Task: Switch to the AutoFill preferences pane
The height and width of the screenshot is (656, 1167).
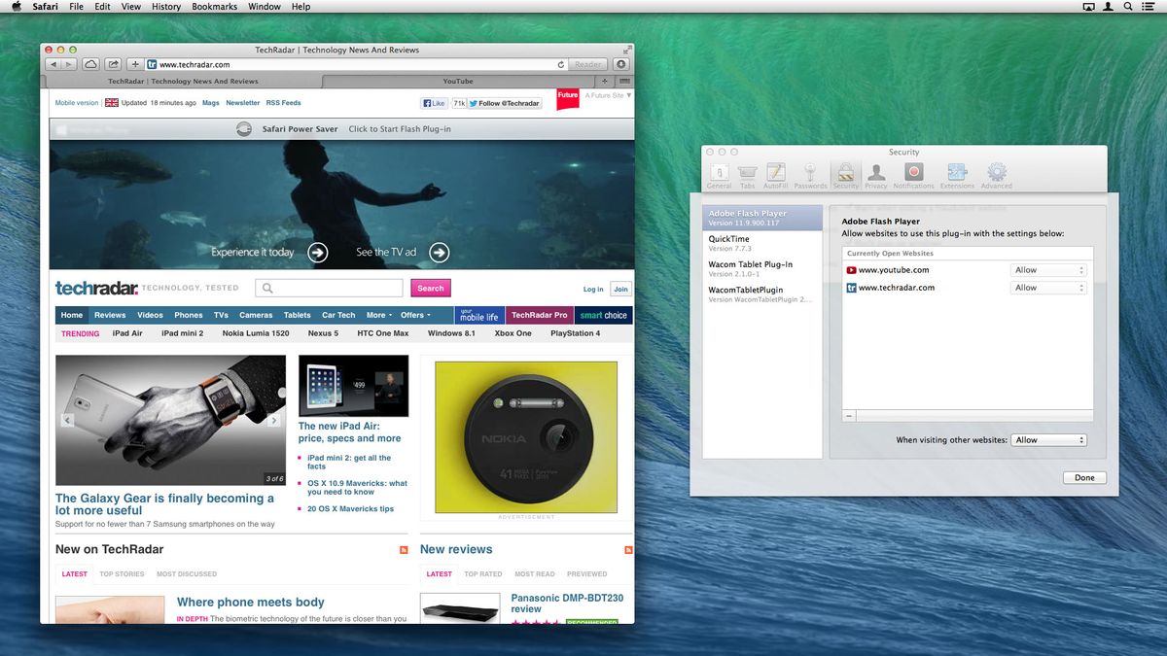Action: pos(775,173)
